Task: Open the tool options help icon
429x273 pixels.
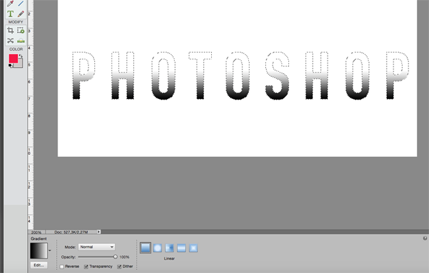Action: [425, 238]
